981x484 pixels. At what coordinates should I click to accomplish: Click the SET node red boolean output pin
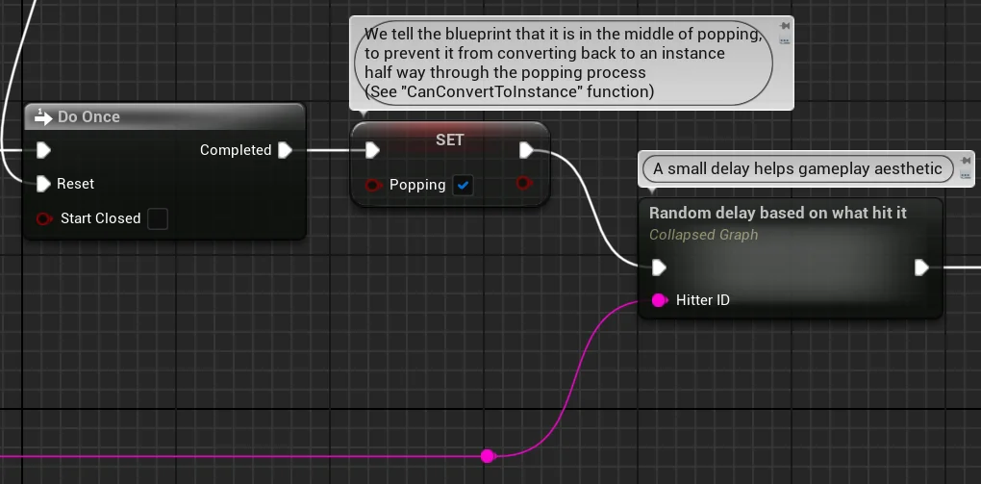click(524, 183)
